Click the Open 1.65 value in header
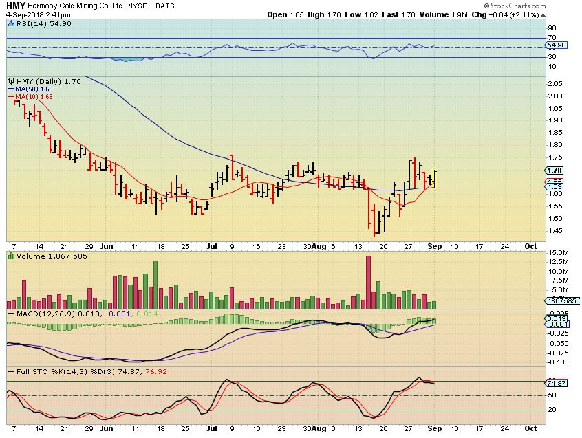 (x=285, y=15)
